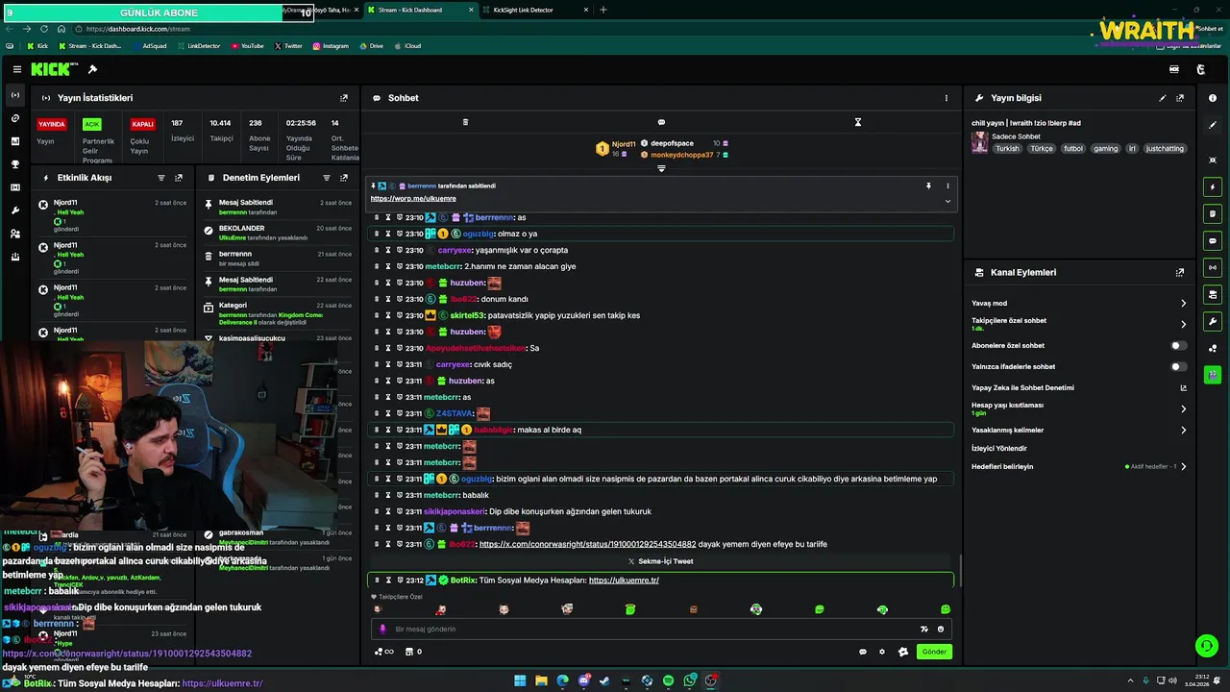This screenshot has height=692, width=1230.
Task: Expand the pinned message chevron
Action: pos(947,201)
